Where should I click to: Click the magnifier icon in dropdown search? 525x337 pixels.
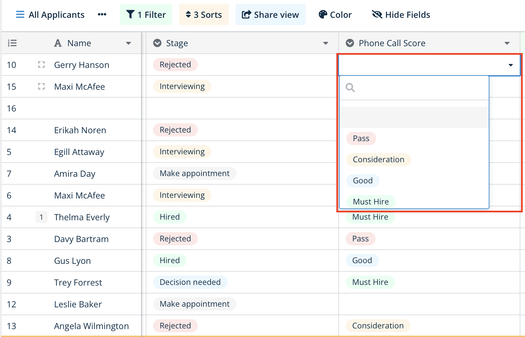pyautogui.click(x=350, y=88)
